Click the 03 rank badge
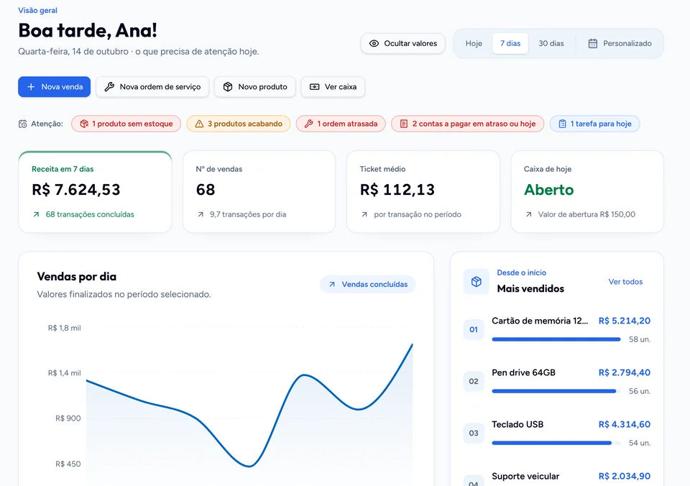Image resolution: width=690 pixels, height=486 pixels. [474, 434]
